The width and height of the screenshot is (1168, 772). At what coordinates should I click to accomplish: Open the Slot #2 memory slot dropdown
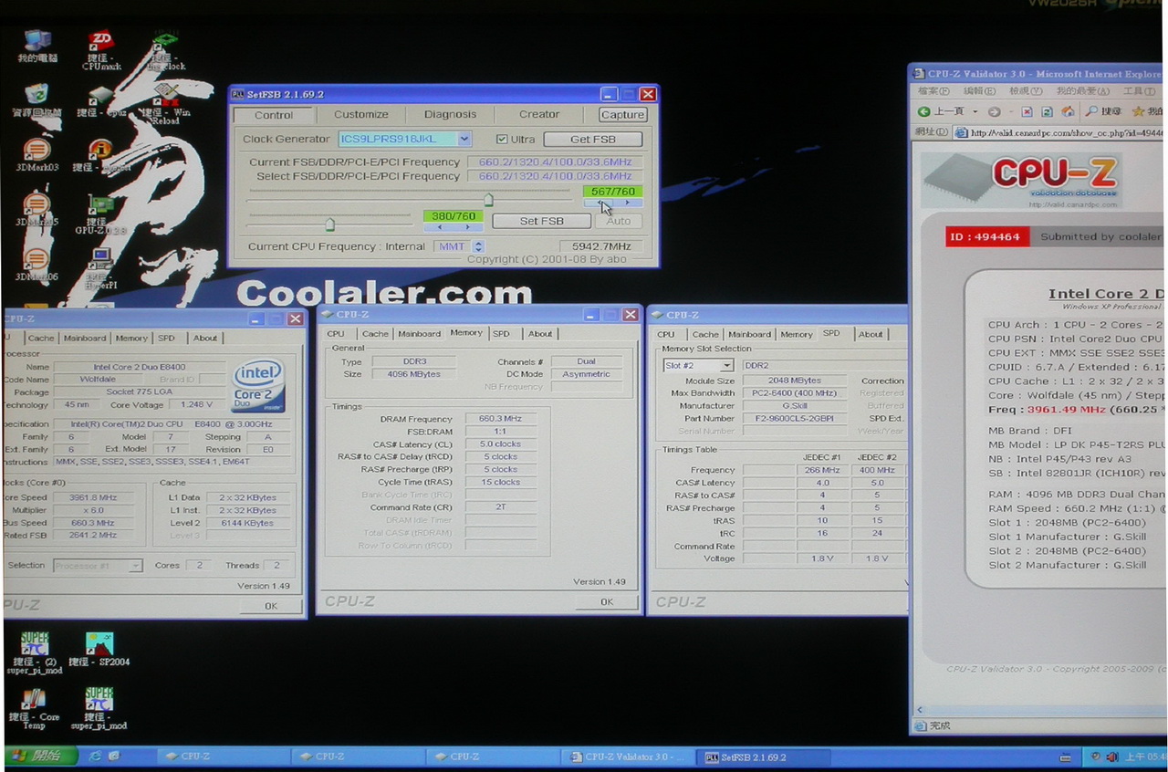click(727, 365)
